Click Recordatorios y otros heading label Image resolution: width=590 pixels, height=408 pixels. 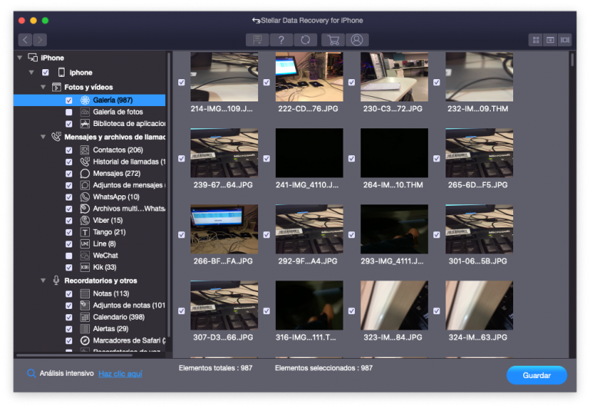point(101,280)
